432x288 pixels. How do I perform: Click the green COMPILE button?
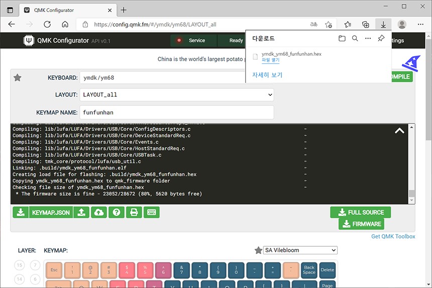tap(402, 77)
